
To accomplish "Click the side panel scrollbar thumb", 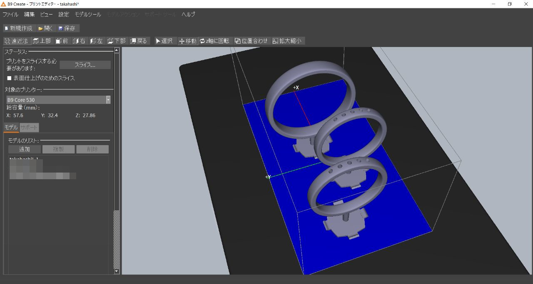I will click(x=117, y=132).
